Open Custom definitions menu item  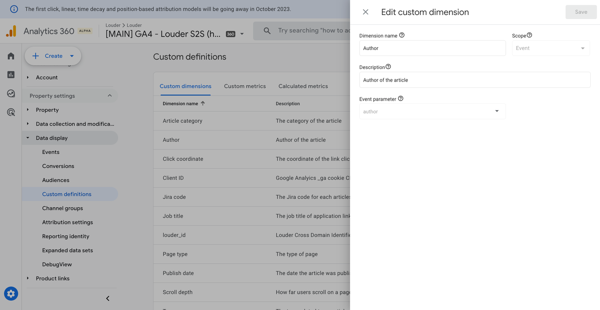[67, 194]
